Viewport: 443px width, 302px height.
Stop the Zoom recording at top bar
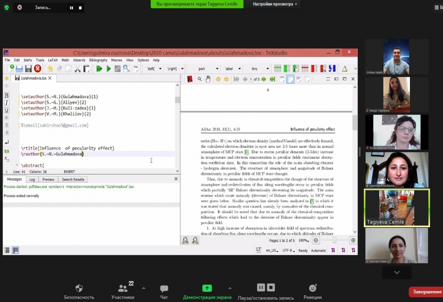point(80,8)
